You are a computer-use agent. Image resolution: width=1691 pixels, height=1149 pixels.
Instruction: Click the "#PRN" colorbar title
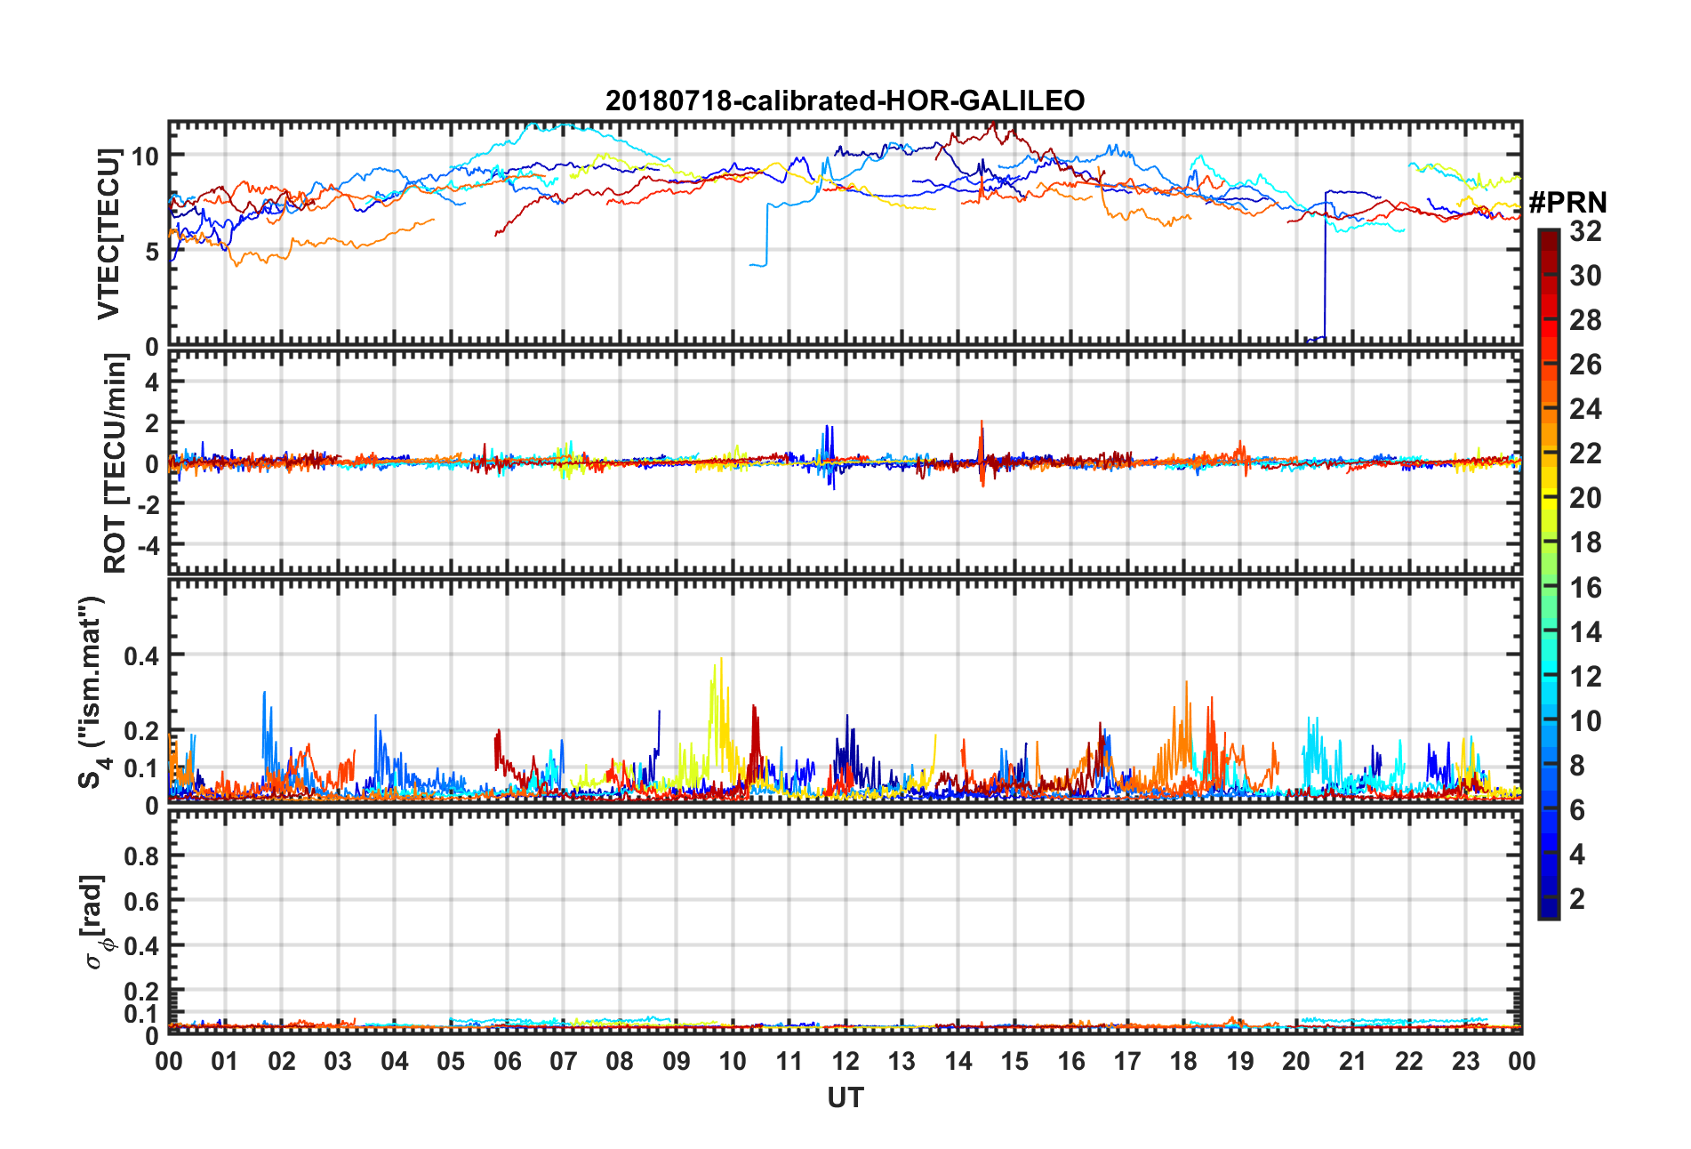(x=1568, y=203)
